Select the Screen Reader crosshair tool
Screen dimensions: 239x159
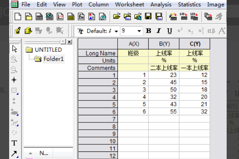click(14, 80)
